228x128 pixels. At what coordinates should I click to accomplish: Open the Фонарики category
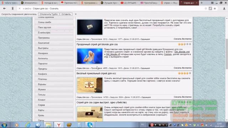tap(54, 53)
